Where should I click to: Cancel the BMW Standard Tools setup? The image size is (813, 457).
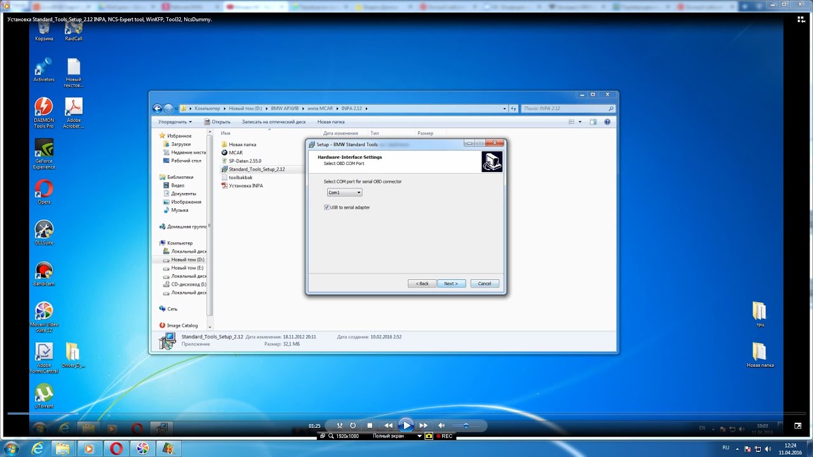[485, 283]
